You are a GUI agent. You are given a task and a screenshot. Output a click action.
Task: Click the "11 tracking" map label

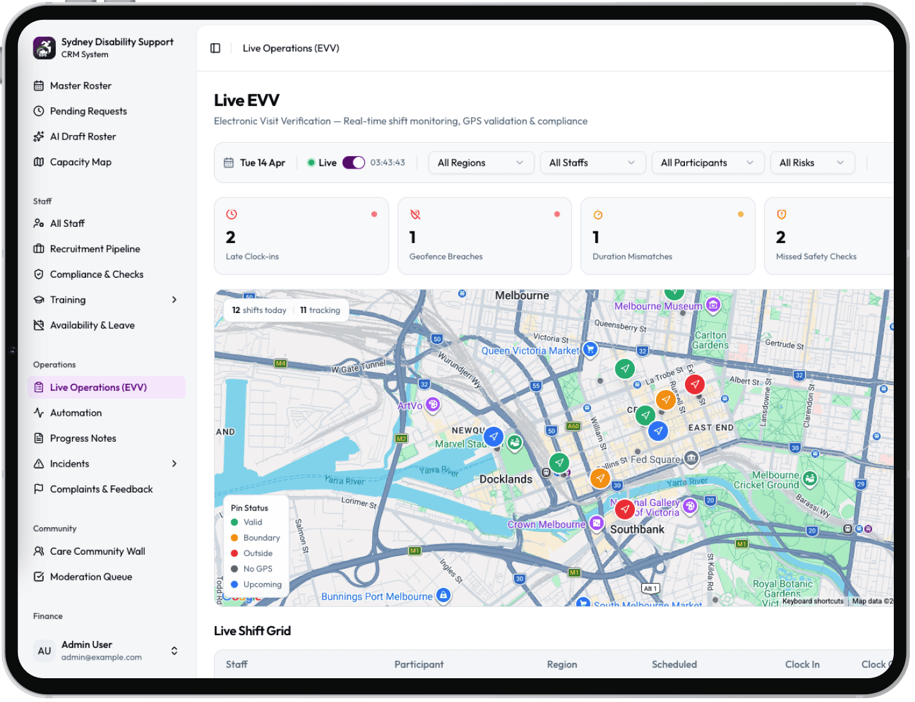click(320, 310)
